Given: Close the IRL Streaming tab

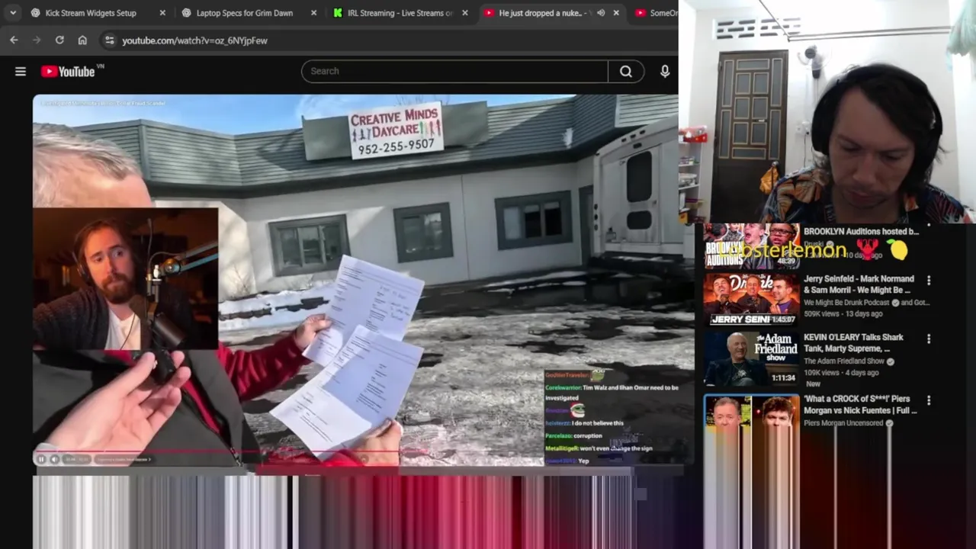Looking at the screenshot, I should click(x=464, y=13).
